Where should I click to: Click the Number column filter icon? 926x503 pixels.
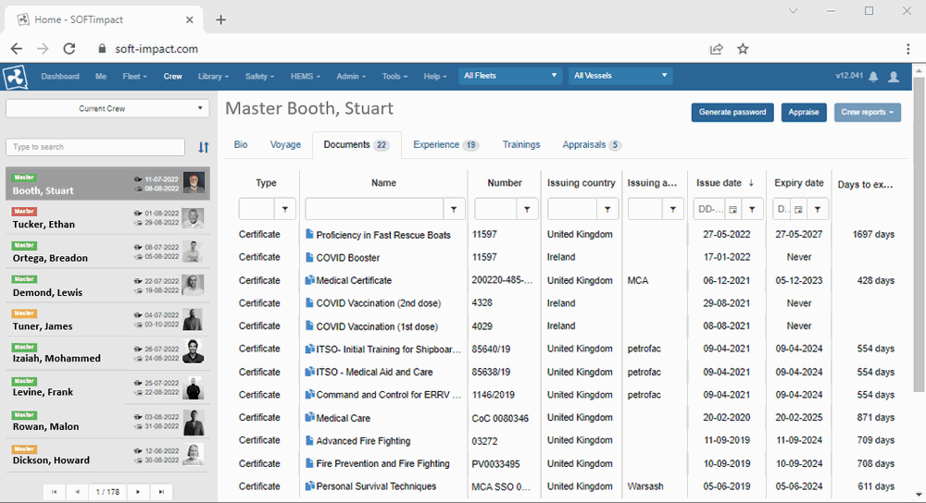[x=527, y=209]
